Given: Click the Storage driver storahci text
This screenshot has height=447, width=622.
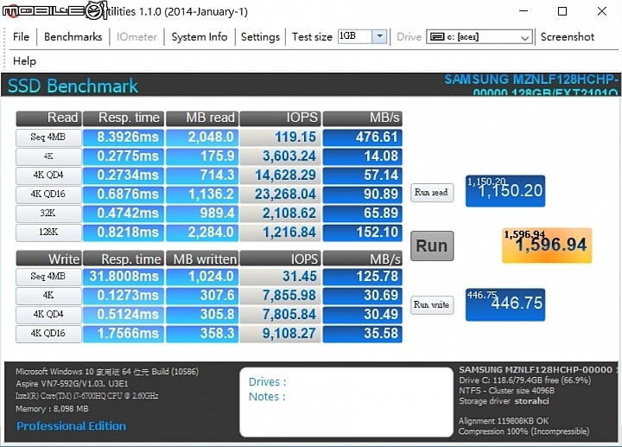Looking at the screenshot, I should [504, 401].
